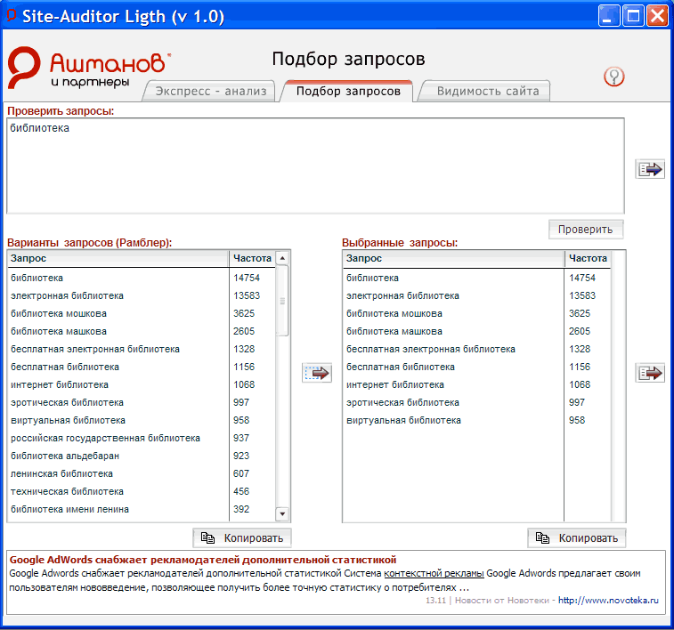
Task: Click inside the Проверить запросы text area
Action: (315, 166)
